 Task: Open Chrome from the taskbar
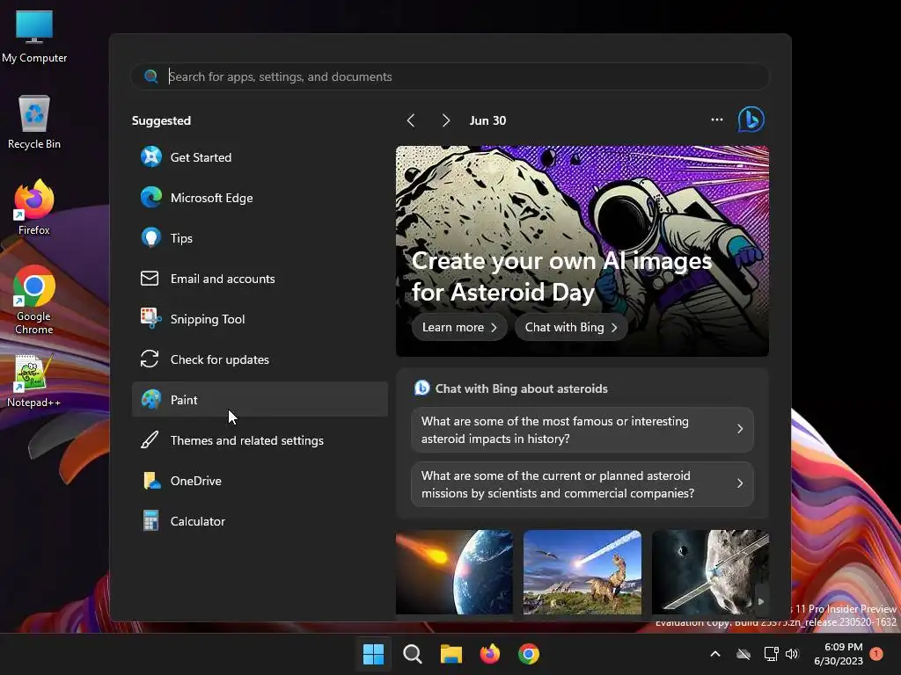pyautogui.click(x=529, y=654)
